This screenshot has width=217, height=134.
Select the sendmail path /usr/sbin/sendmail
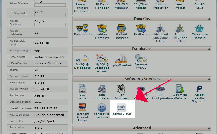tap(49, 115)
